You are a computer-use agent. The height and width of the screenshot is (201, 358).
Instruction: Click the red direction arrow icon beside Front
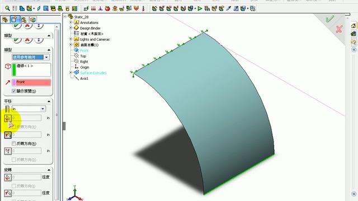(x=8, y=82)
